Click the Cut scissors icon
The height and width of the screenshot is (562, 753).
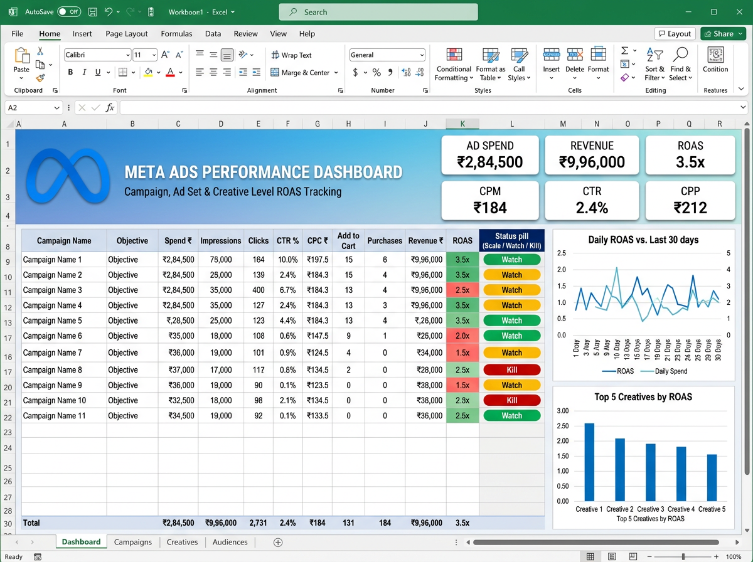[40, 51]
